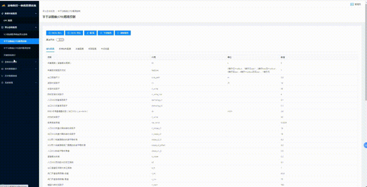Viewport: 367px width, 187px height.
Task: Switch to the 反馈控制配置 tab
Action: (x=65, y=49)
